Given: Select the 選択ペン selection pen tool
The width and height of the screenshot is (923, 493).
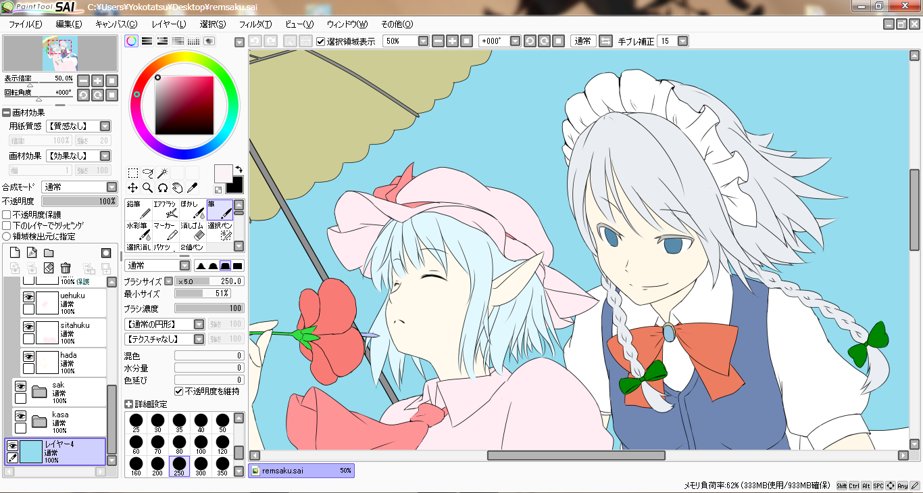Looking at the screenshot, I should (220, 231).
